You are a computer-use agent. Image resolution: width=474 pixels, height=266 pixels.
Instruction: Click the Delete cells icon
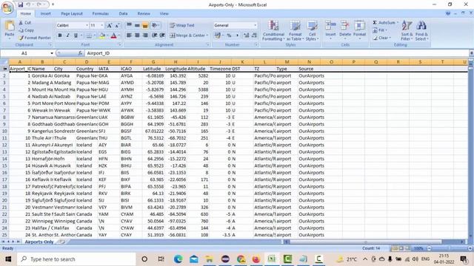point(345,26)
